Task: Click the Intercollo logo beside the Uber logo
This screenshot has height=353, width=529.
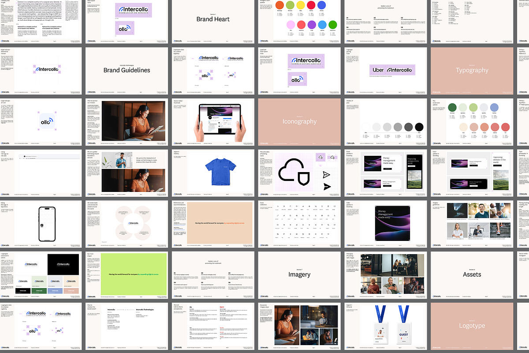Action: [399, 70]
